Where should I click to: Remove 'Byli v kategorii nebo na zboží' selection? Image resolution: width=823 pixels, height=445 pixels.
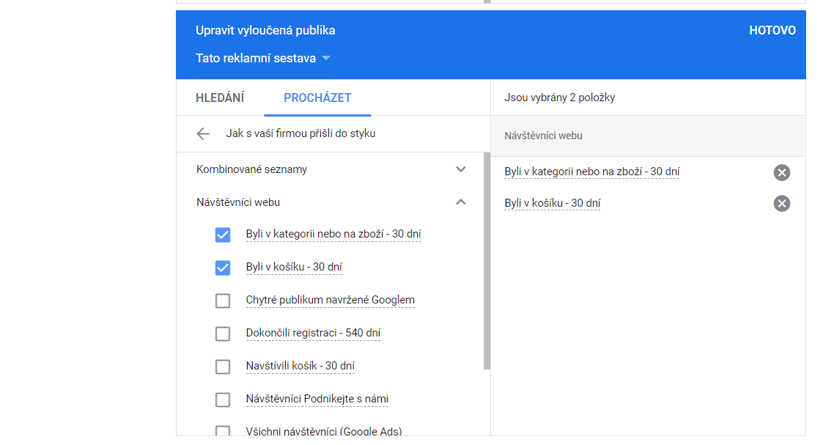781,173
